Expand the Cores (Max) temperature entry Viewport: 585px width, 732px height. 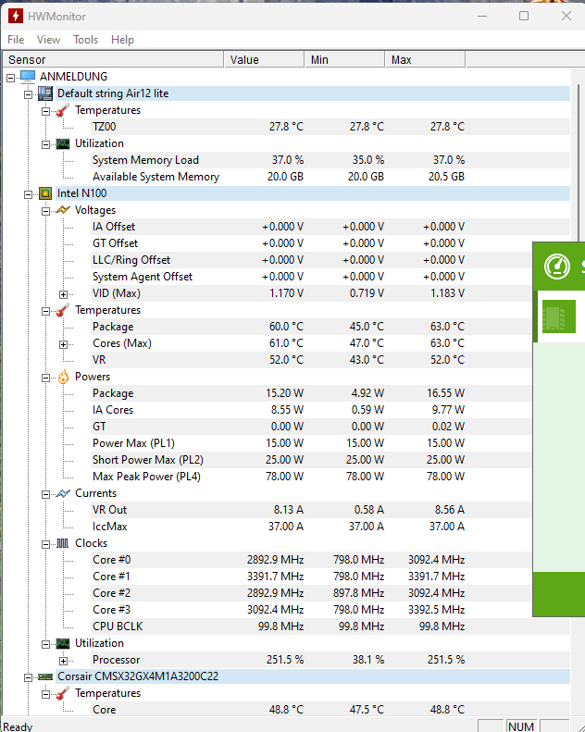coord(64,343)
